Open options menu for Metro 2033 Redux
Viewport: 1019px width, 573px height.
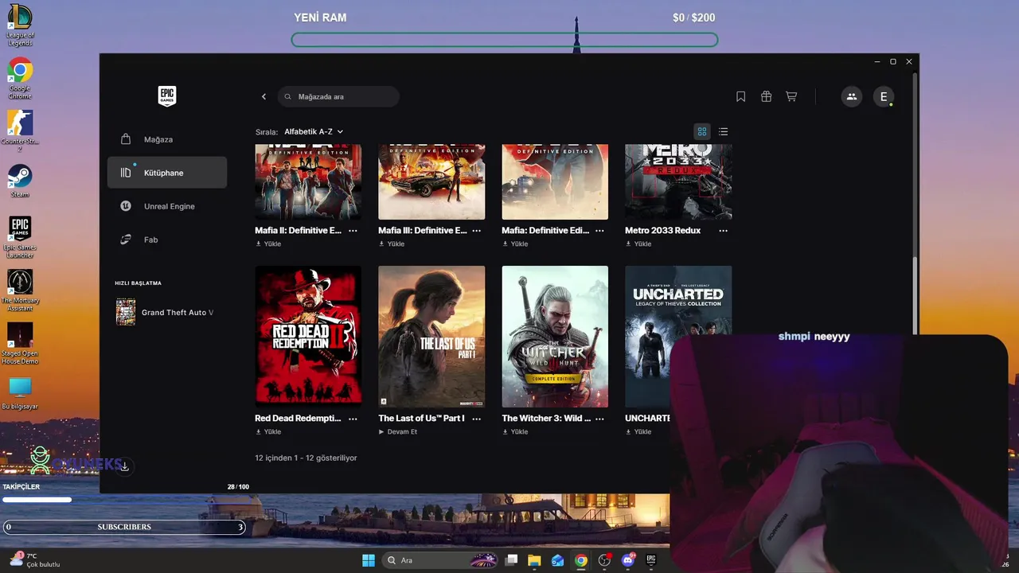coord(723,231)
